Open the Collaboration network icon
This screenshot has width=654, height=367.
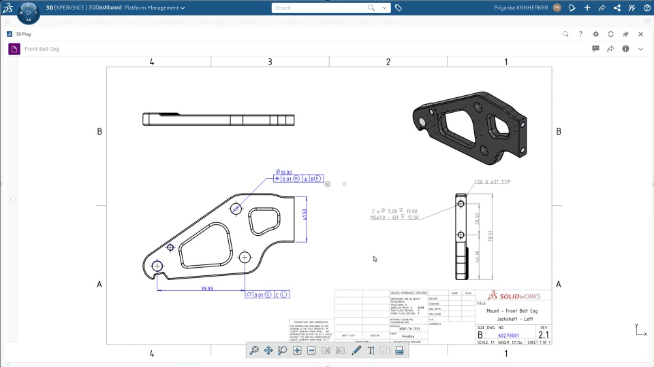[x=617, y=7]
